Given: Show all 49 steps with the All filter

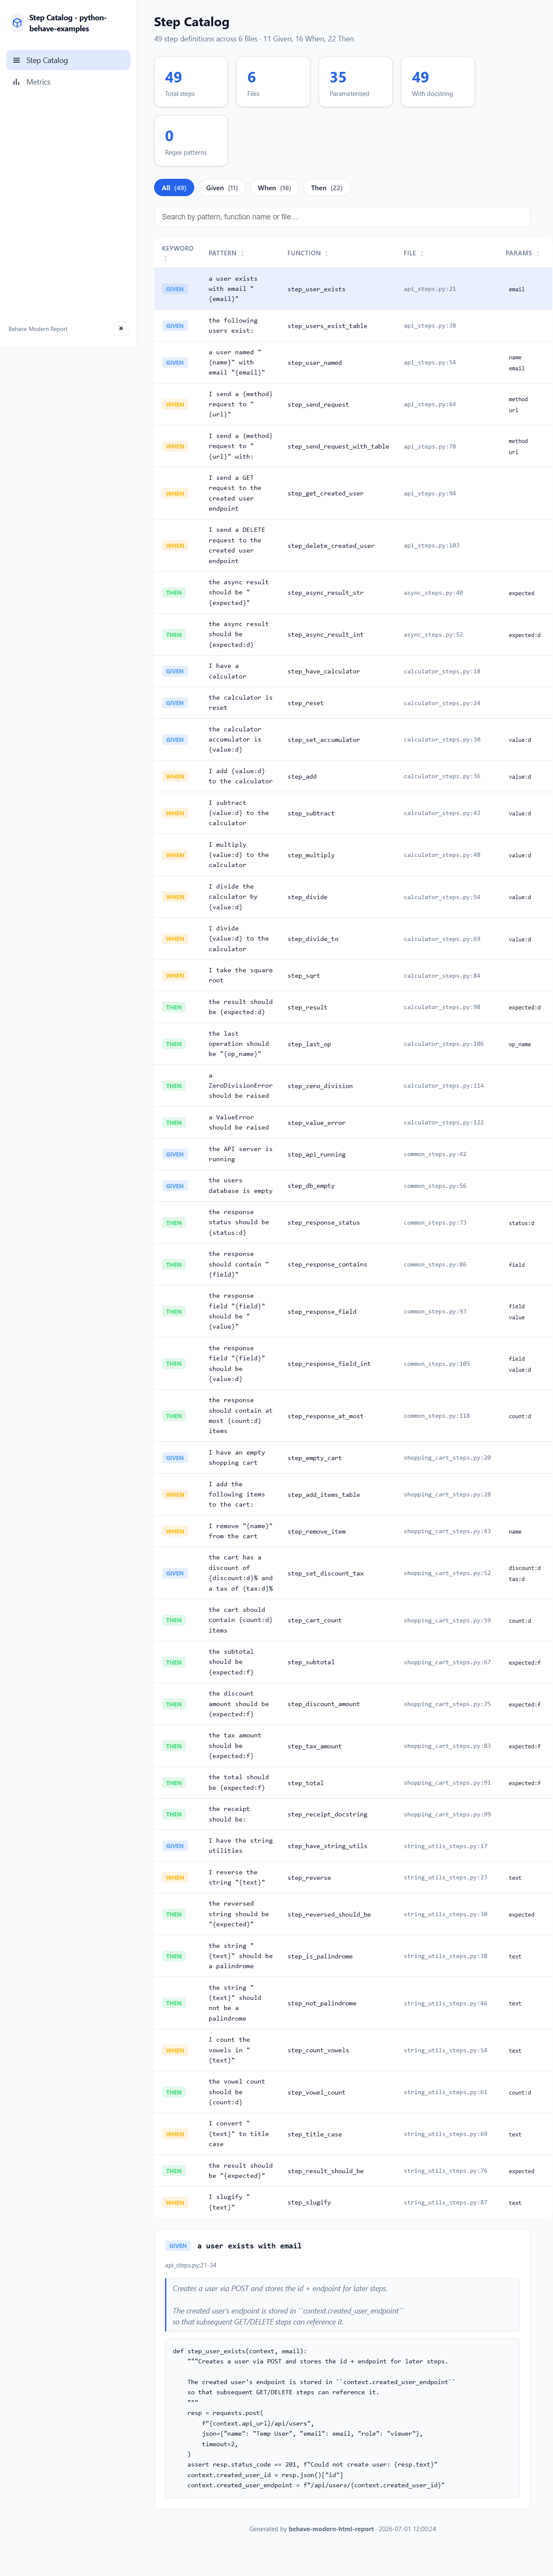Looking at the screenshot, I should coord(173,188).
